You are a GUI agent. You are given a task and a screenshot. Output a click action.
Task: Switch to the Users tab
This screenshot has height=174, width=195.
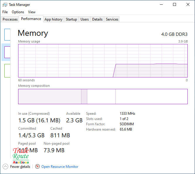pos(85,19)
